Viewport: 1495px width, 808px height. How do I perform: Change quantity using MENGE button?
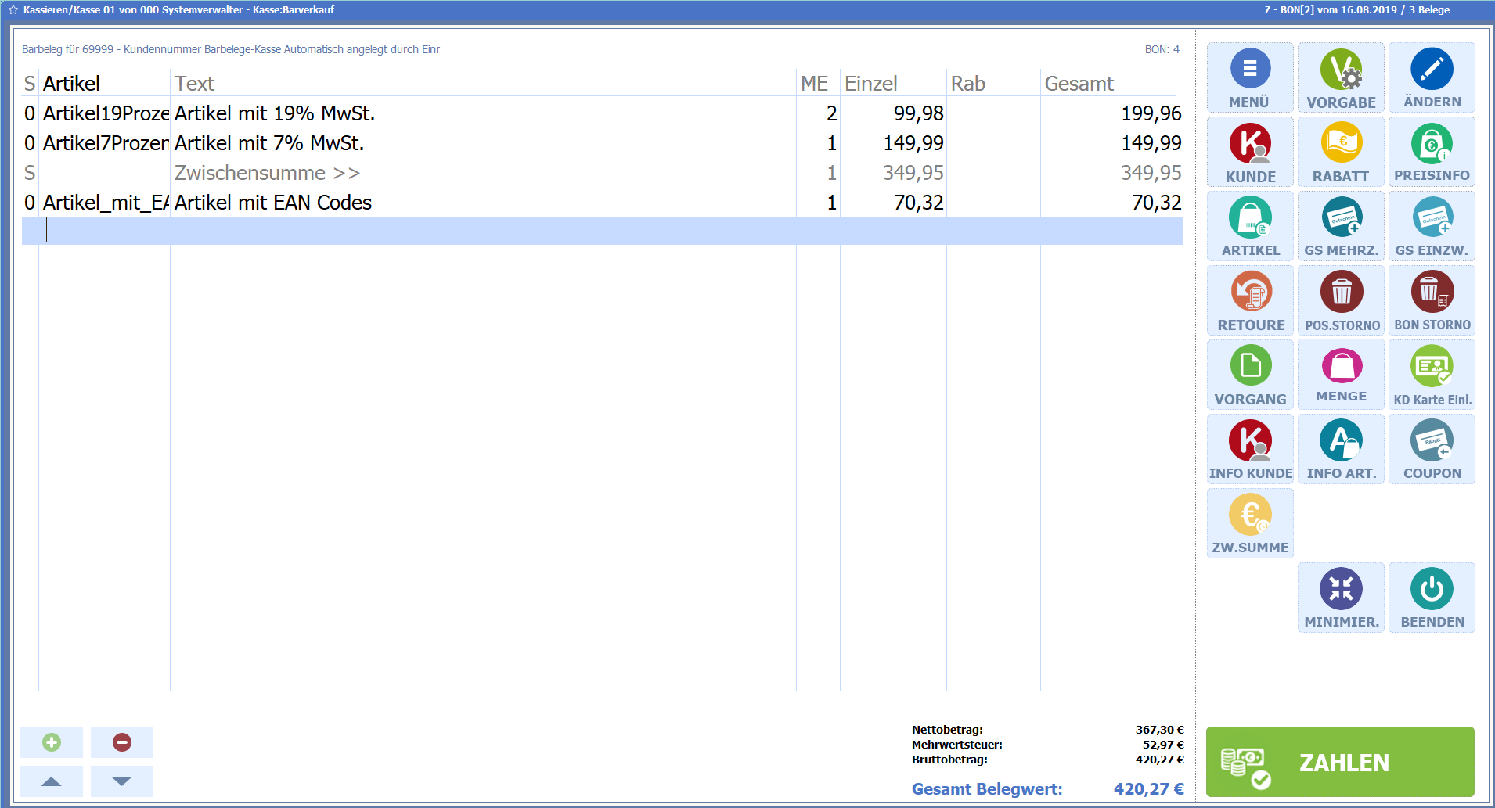[x=1341, y=375]
